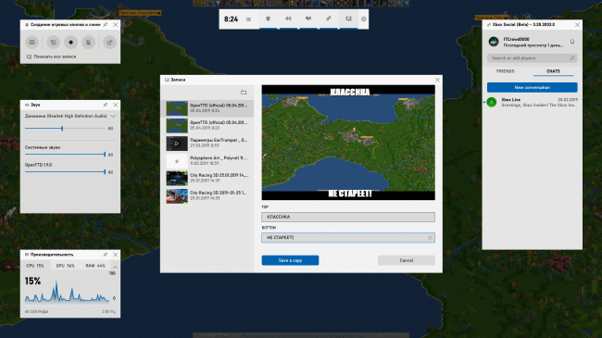Collapse the performance widget chevron
The width and height of the screenshot is (602, 338).
click(115, 267)
